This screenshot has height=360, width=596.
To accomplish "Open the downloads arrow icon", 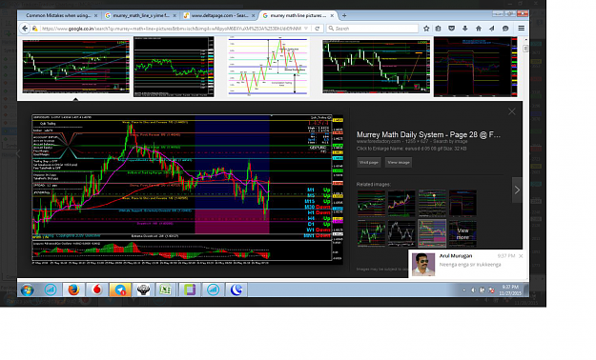I will pos(464,29).
